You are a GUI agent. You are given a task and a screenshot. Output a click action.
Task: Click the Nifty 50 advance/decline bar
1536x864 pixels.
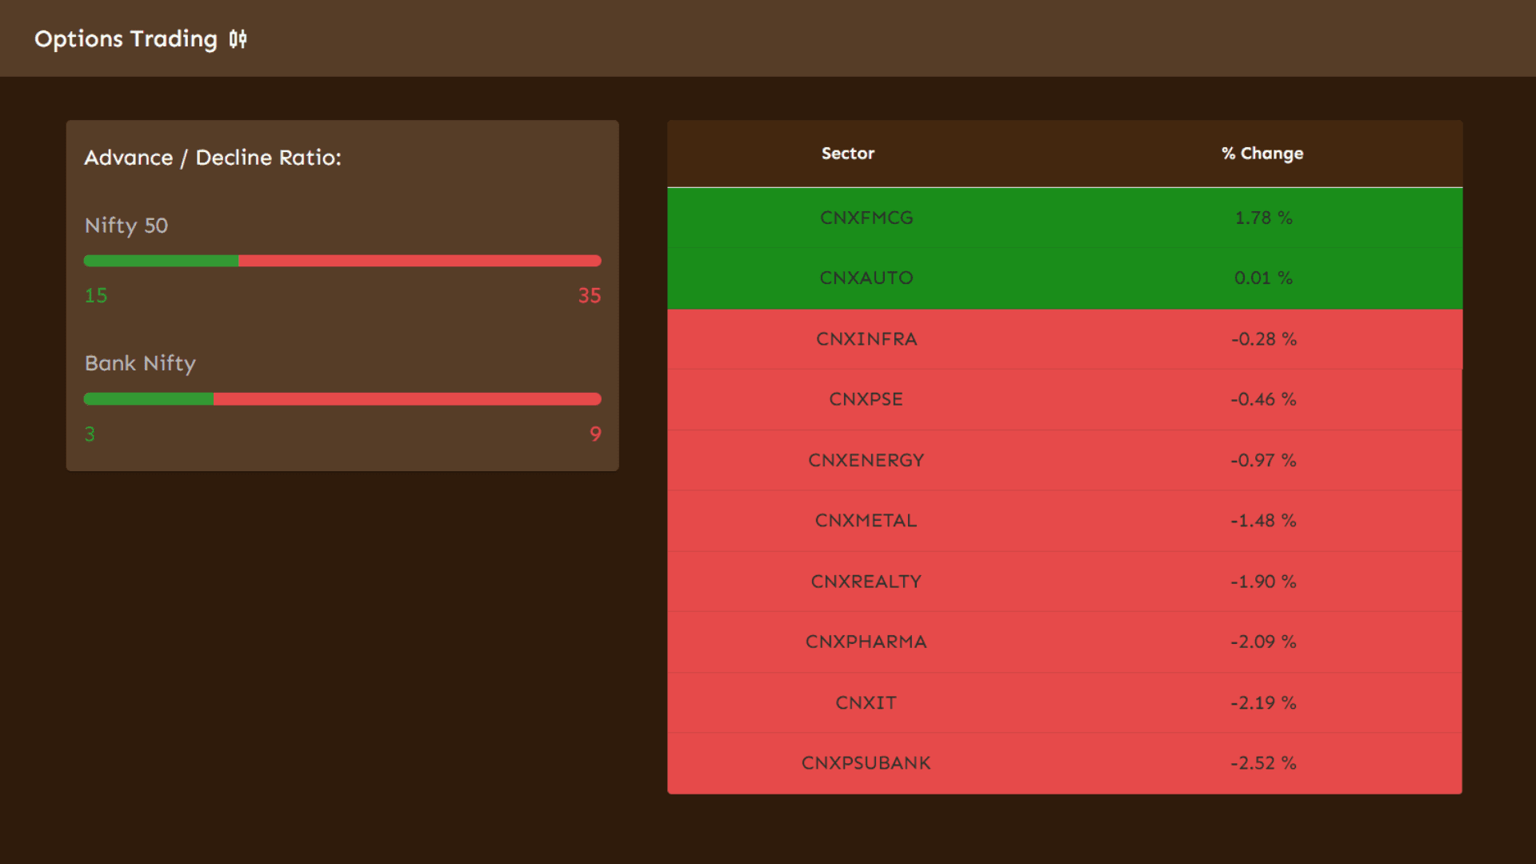coord(342,260)
